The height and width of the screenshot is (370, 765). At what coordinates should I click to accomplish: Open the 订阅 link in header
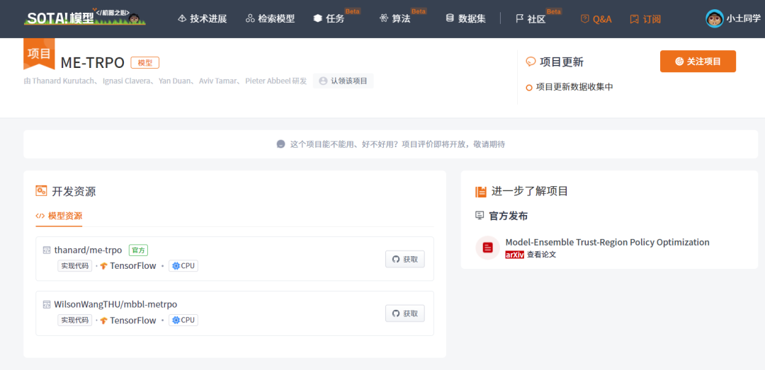645,19
